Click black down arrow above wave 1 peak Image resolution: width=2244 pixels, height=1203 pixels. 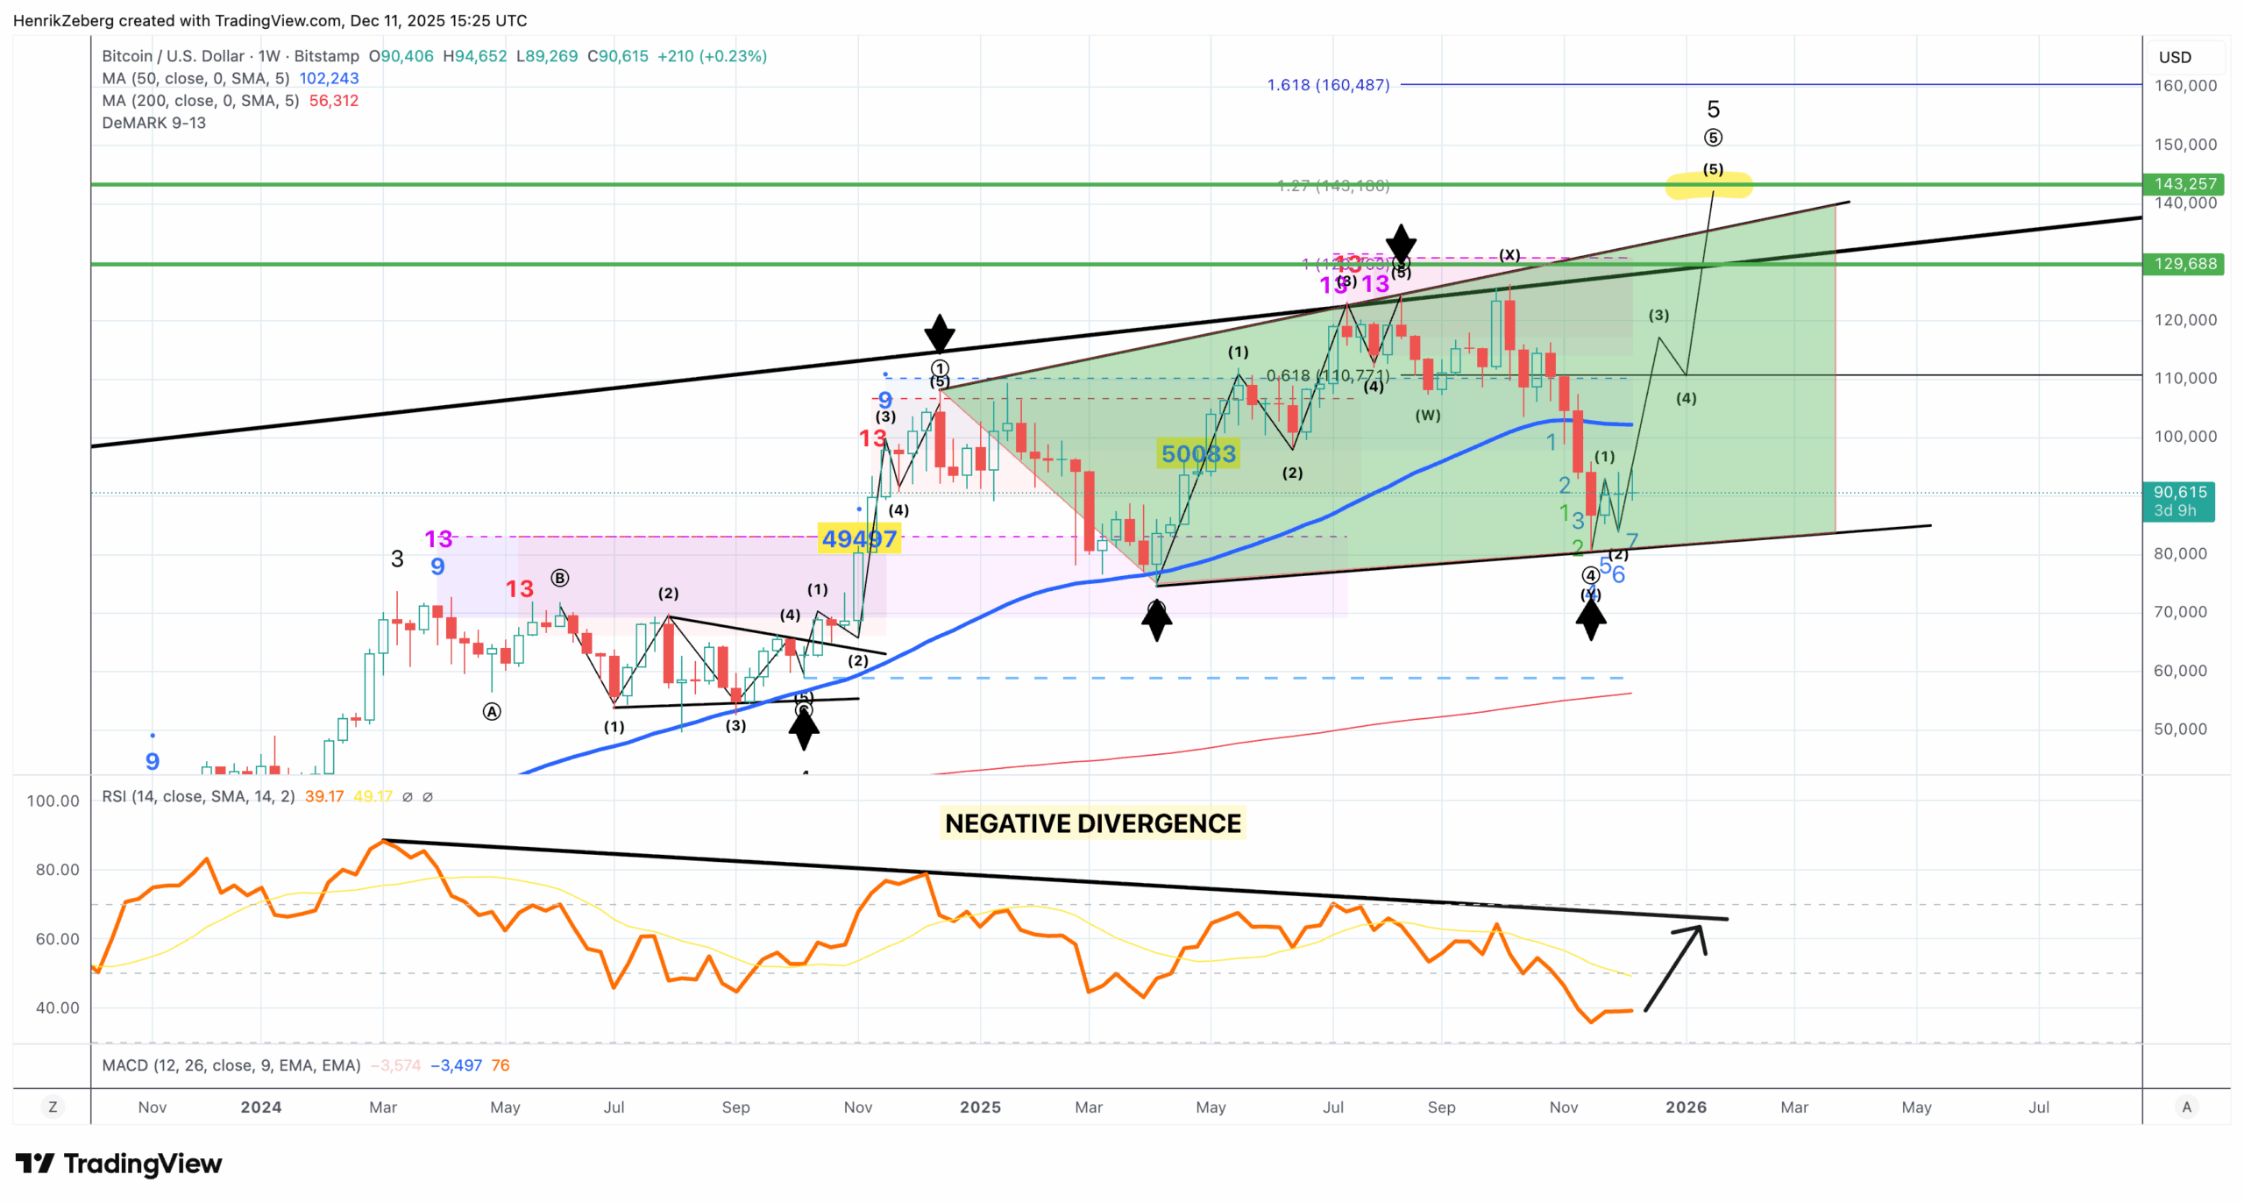click(939, 333)
